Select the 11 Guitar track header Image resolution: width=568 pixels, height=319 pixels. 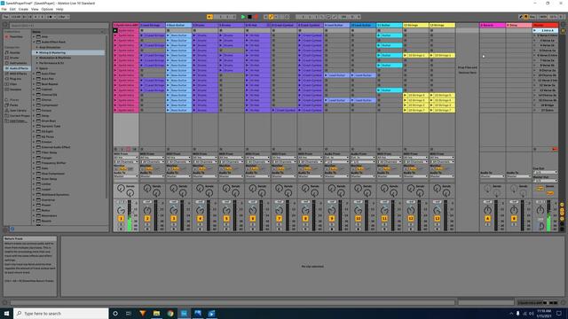coord(390,25)
